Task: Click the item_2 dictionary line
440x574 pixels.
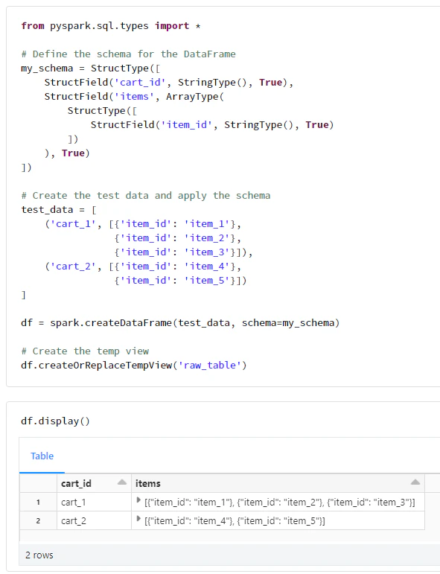Action: tap(177, 238)
